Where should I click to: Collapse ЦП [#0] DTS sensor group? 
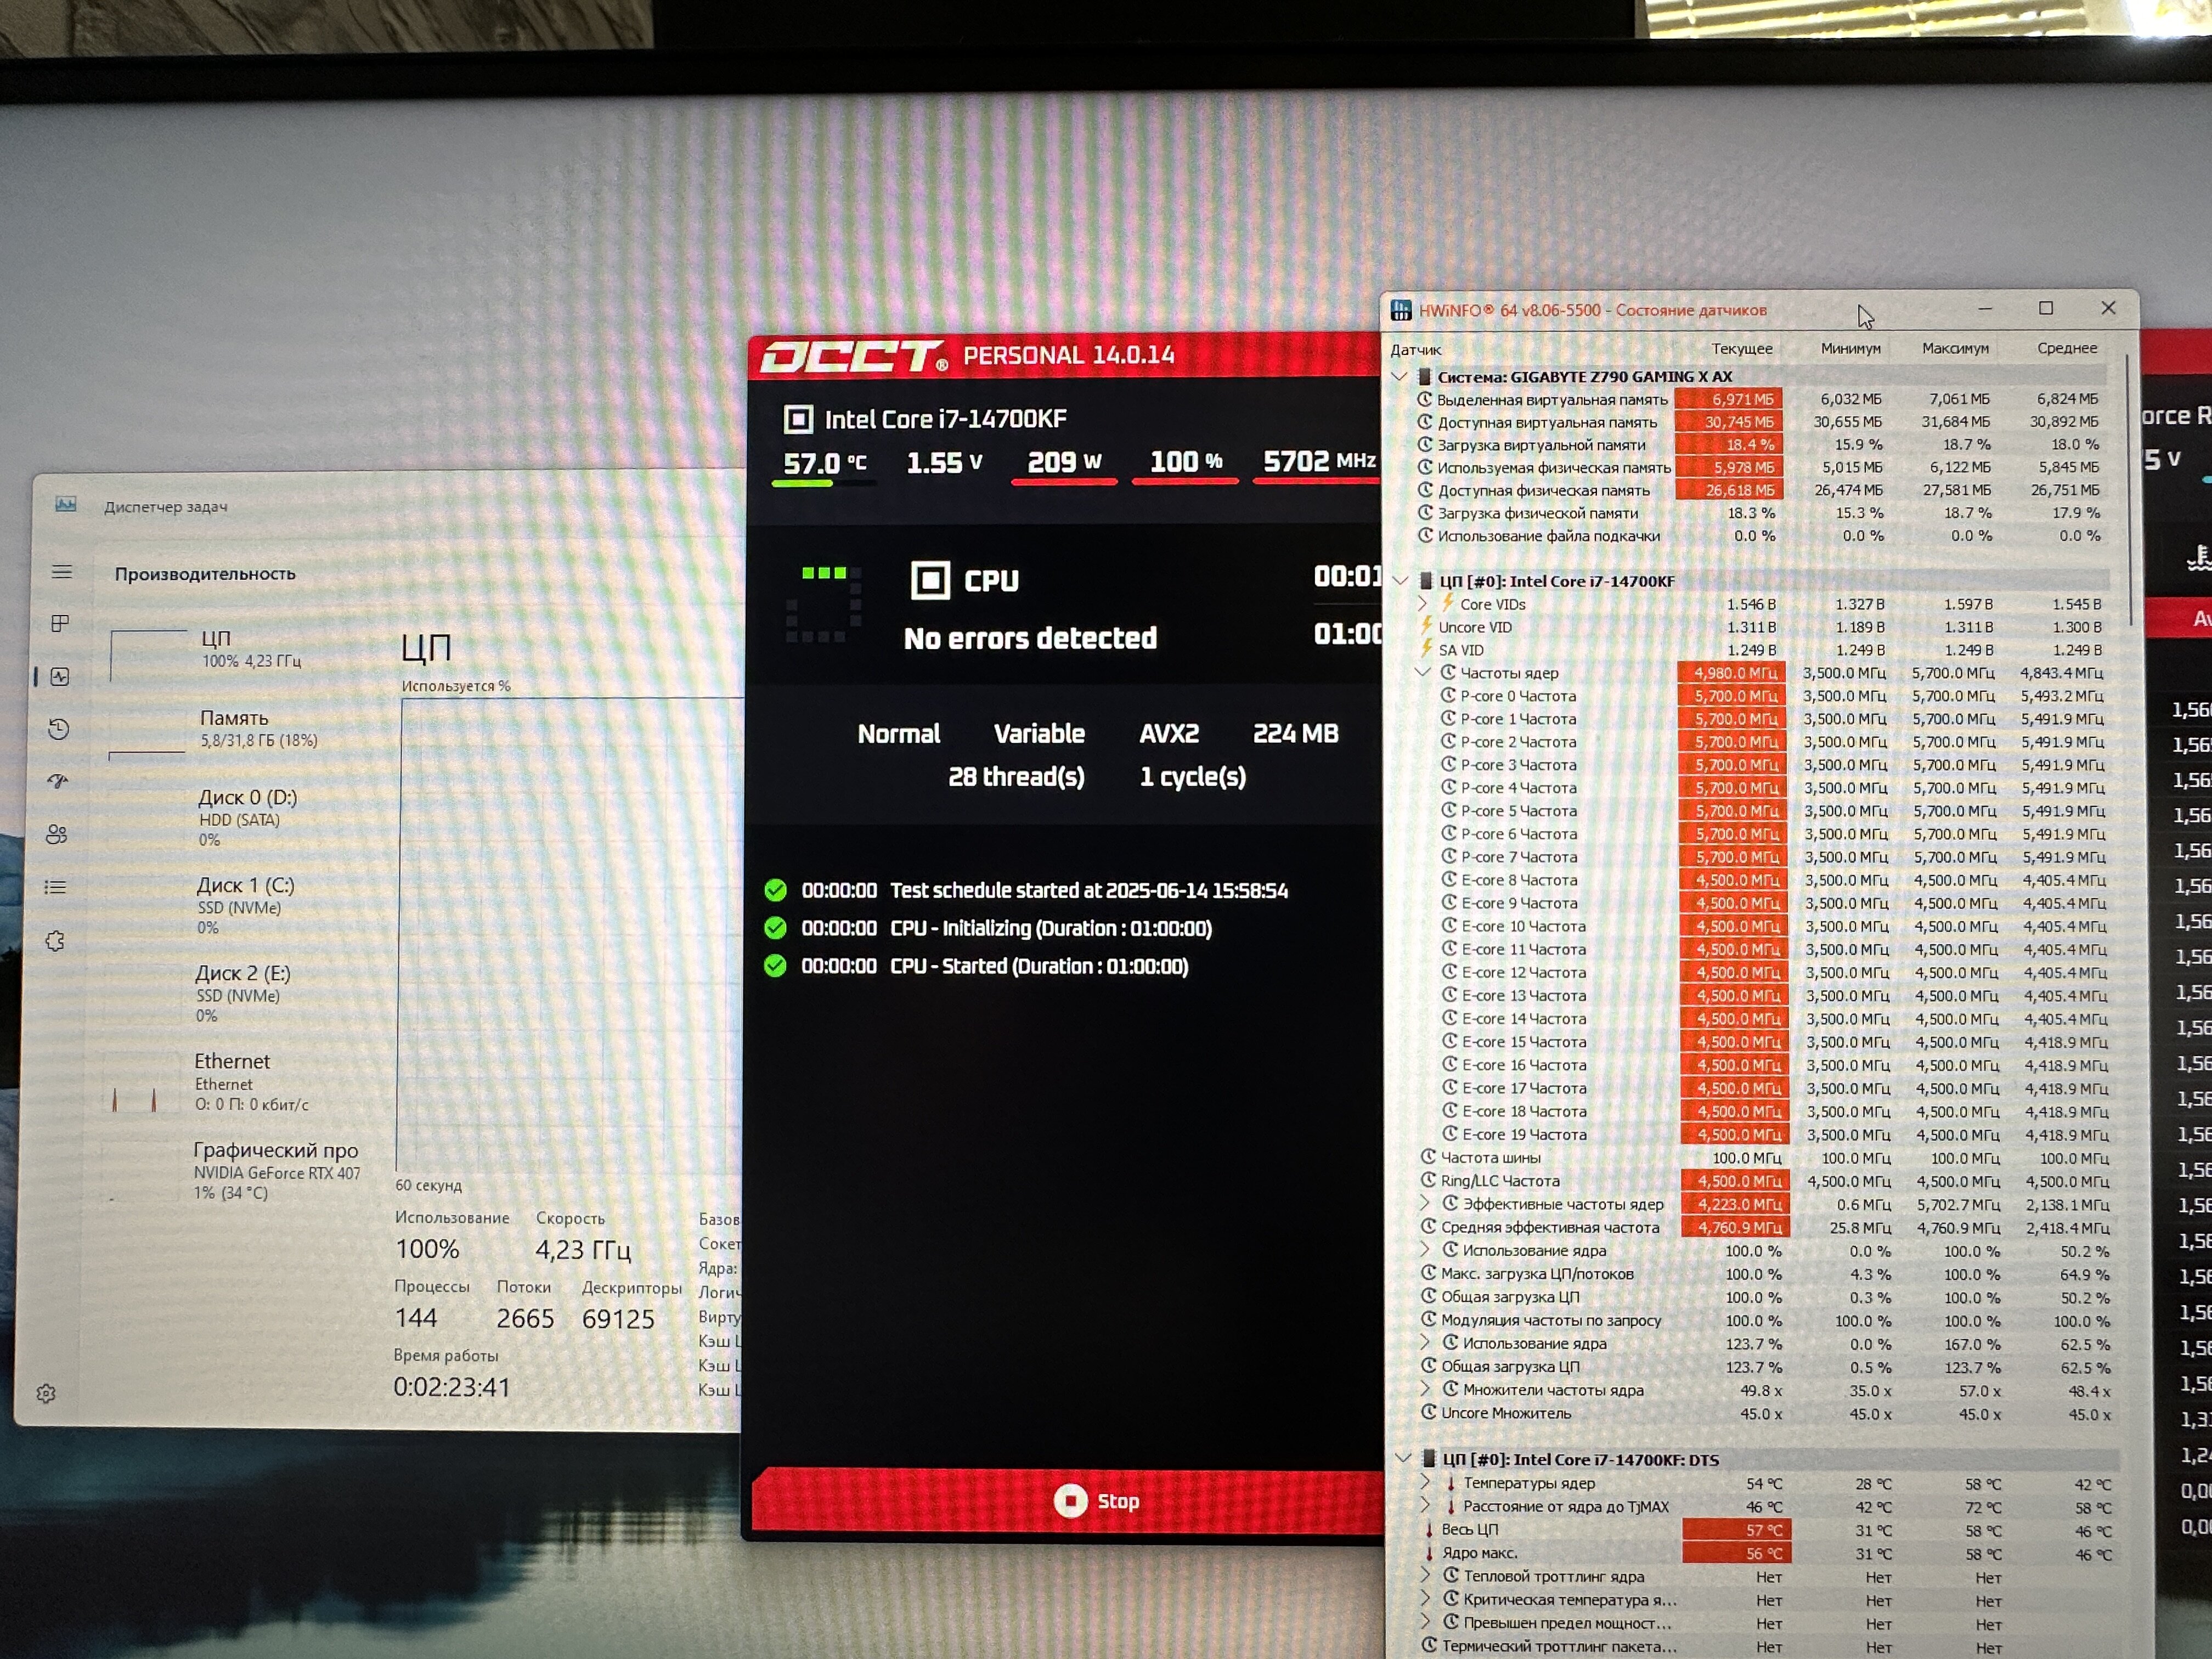tap(1403, 1459)
